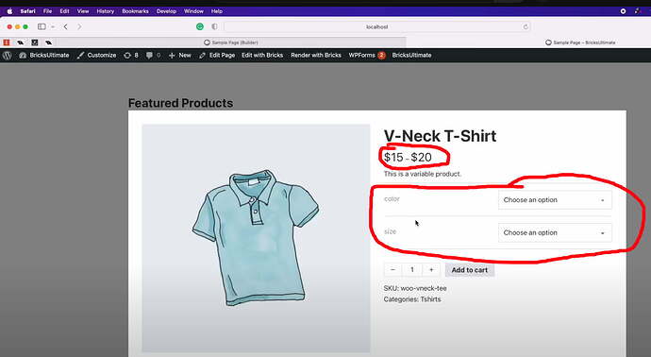Screen dimensions: 651x357
Task: Open the updates icon showing 8
Action: (130, 56)
